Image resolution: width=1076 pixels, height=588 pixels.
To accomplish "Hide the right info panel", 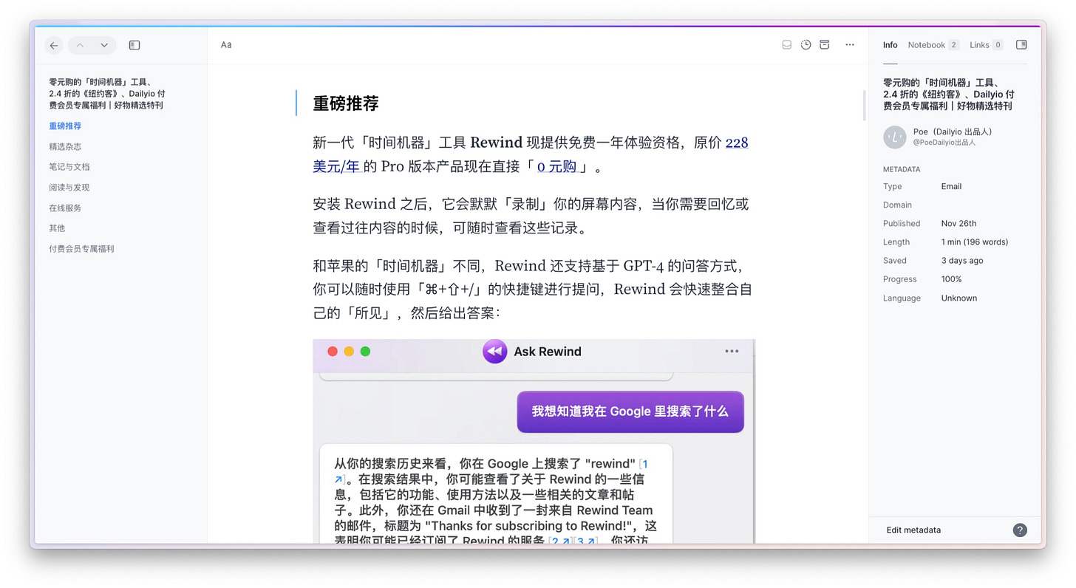I will [1021, 45].
